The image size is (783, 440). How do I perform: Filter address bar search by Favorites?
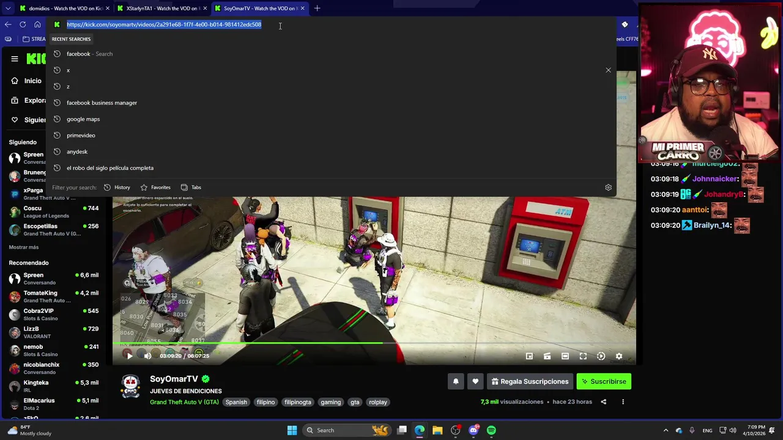(x=155, y=188)
